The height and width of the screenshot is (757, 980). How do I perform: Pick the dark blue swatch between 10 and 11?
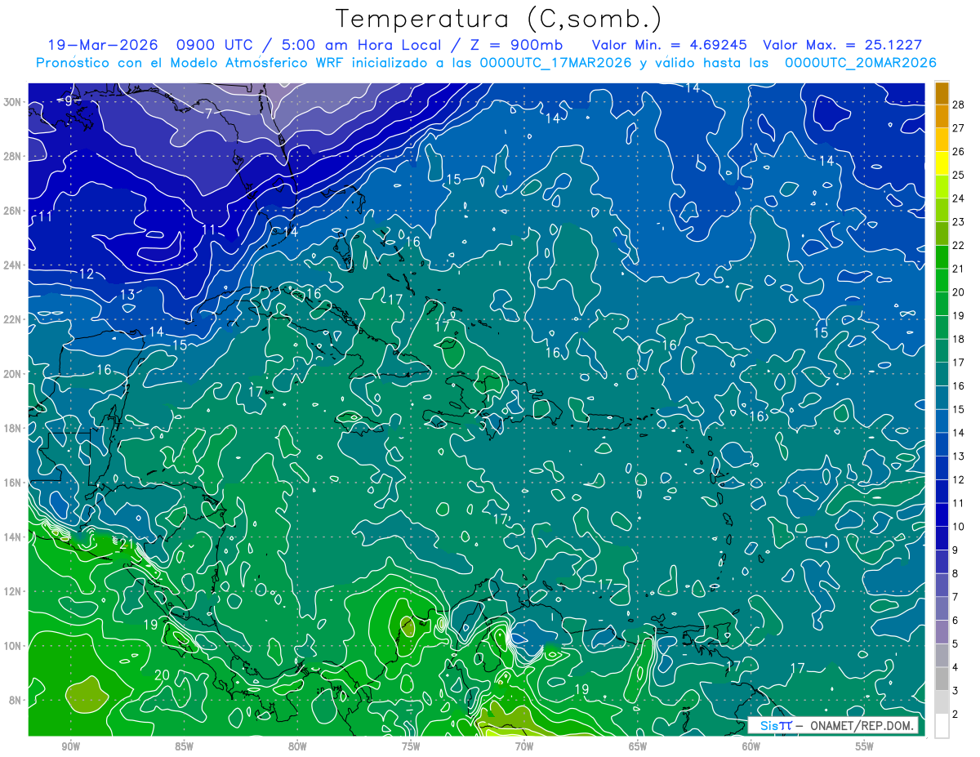coord(942,514)
